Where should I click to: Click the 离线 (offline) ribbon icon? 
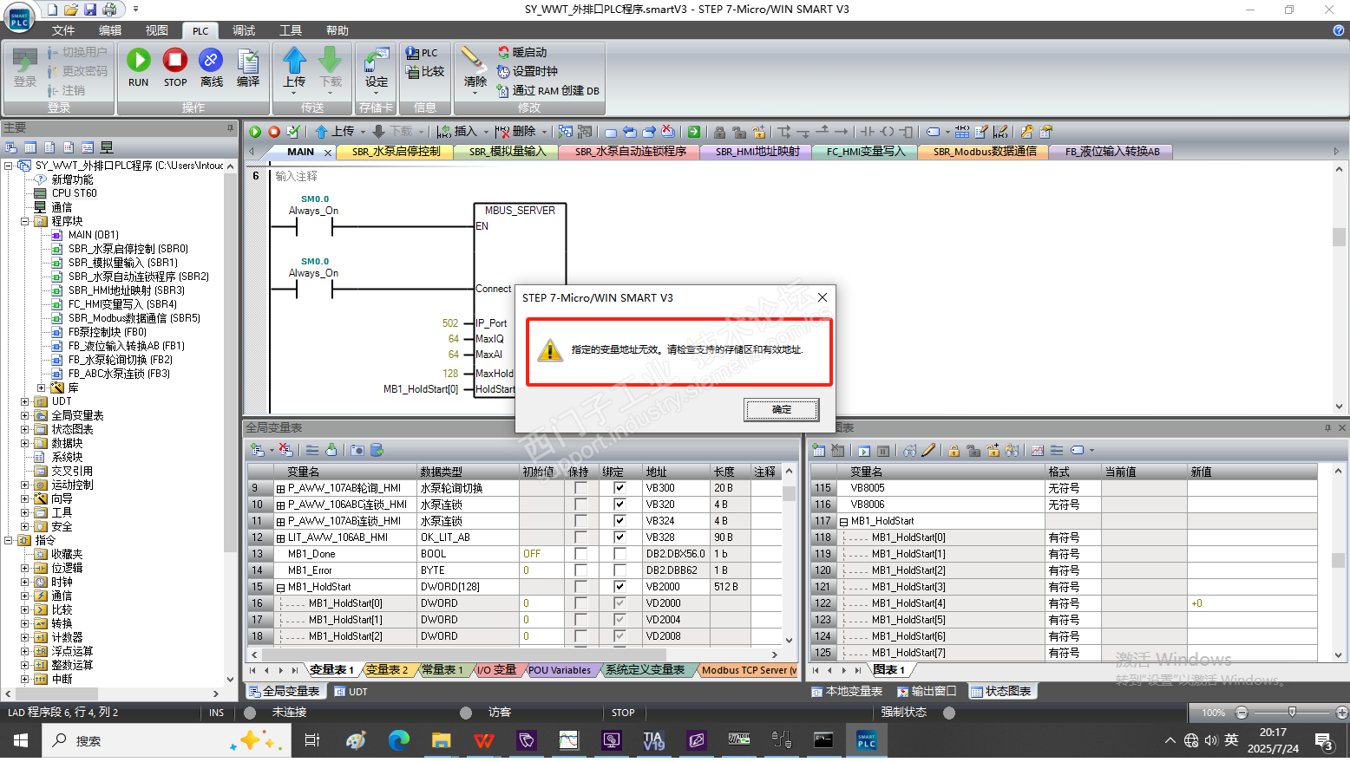click(x=211, y=61)
